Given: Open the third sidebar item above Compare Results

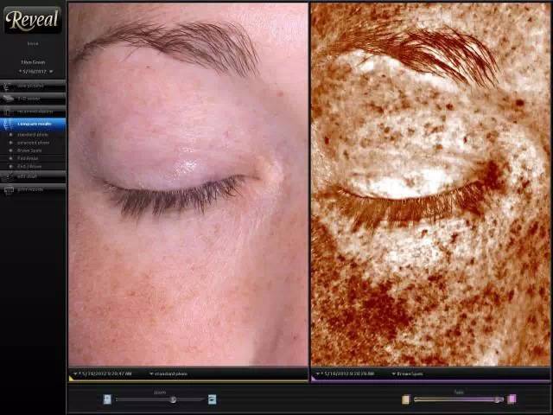Looking at the screenshot, I should point(33,112).
